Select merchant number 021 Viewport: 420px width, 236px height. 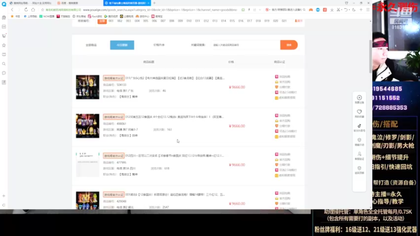pos(284,21)
